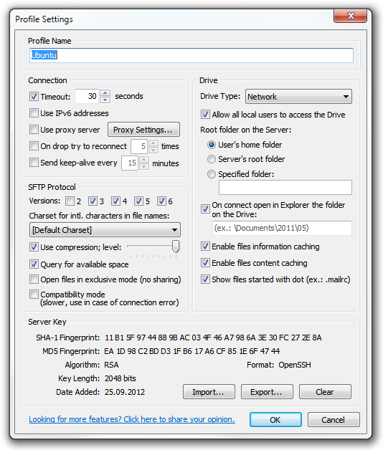Open Proxy Settings dialog
The height and width of the screenshot is (450, 383).
(143, 130)
